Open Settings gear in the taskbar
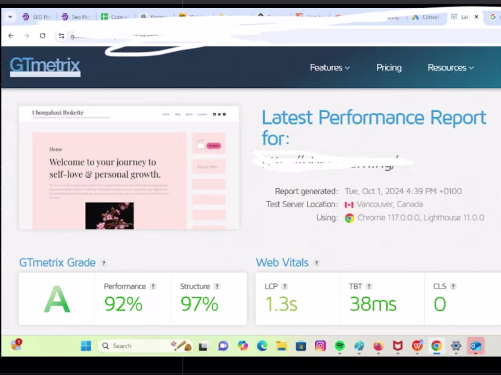The height and width of the screenshot is (375, 501). coord(456,346)
